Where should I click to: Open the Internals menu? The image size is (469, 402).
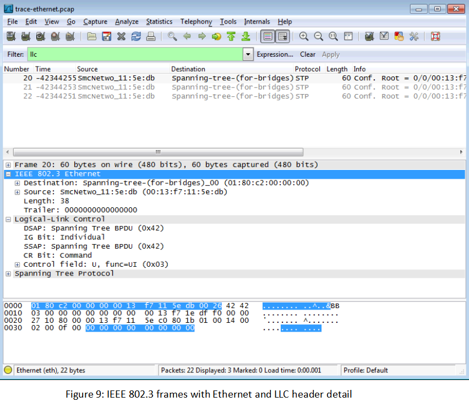[257, 21]
